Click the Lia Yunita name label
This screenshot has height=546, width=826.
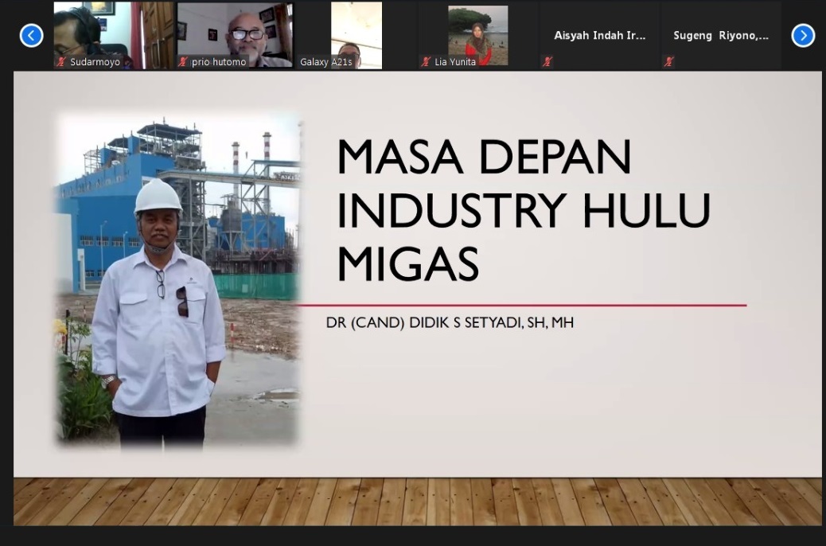[x=455, y=62]
